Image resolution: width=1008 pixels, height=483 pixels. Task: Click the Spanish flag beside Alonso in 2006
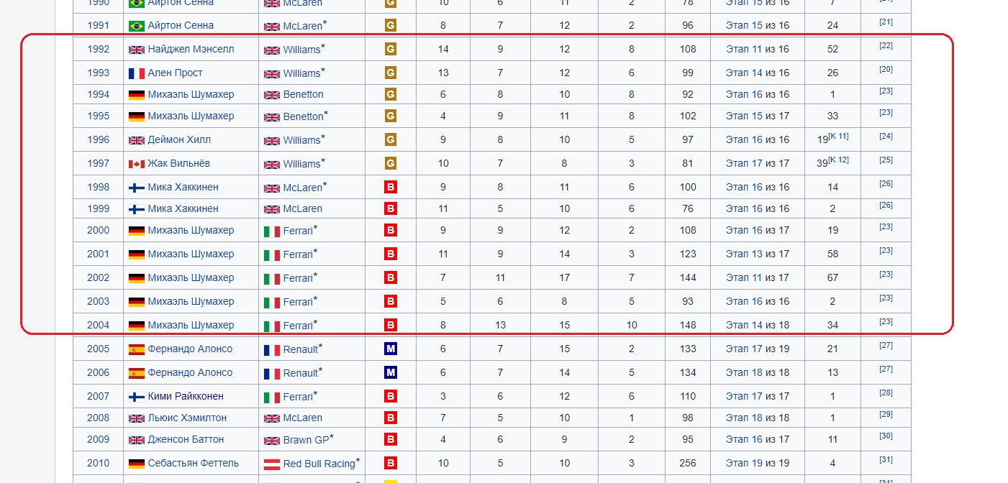[137, 373]
